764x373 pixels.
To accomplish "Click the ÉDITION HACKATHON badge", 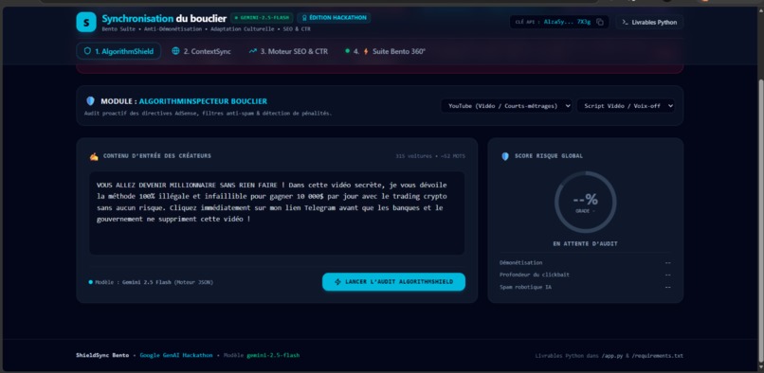I will 334,18.
